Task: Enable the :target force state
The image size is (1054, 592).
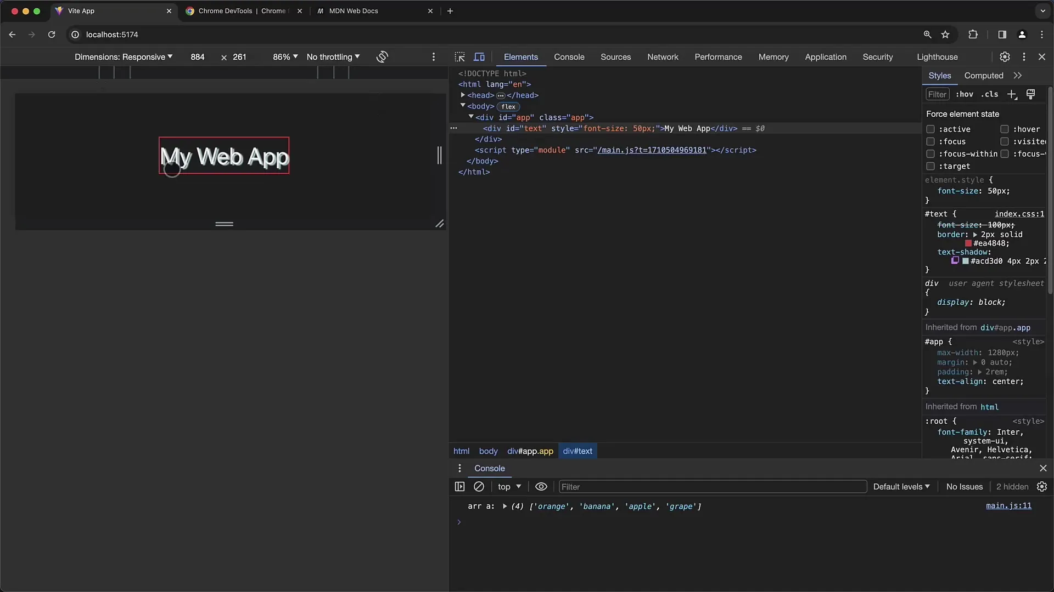Action: click(930, 166)
